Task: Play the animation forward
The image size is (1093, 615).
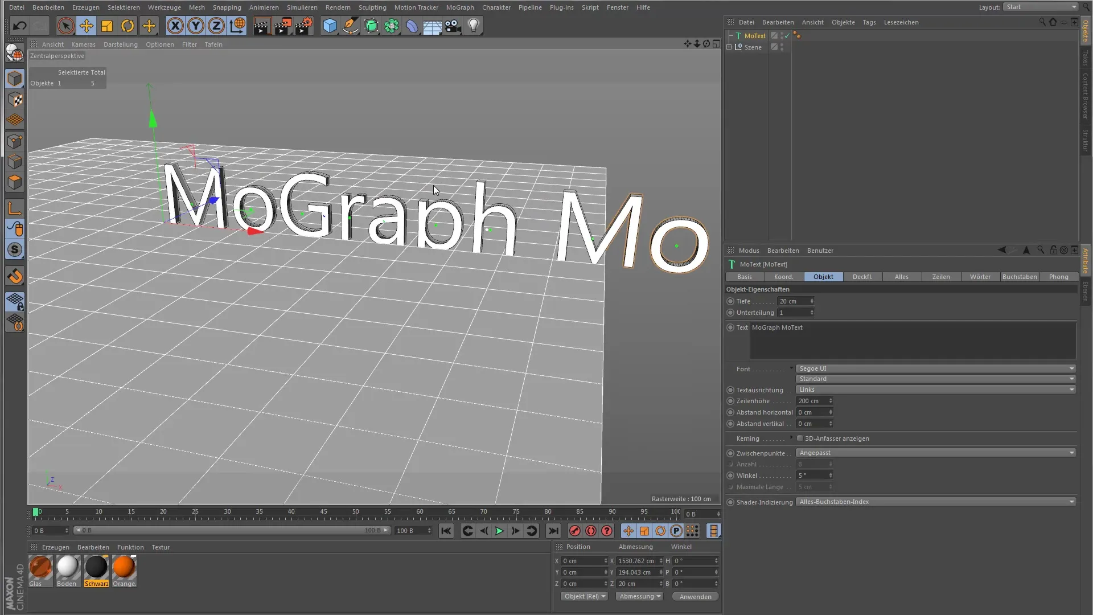Action: 499,531
